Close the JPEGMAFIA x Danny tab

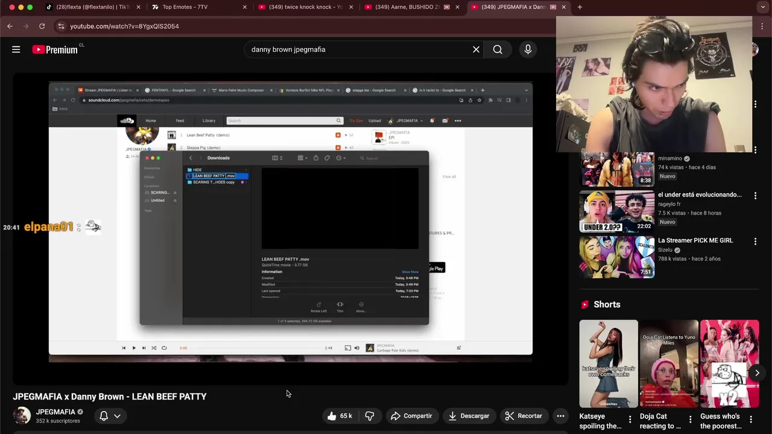point(563,7)
